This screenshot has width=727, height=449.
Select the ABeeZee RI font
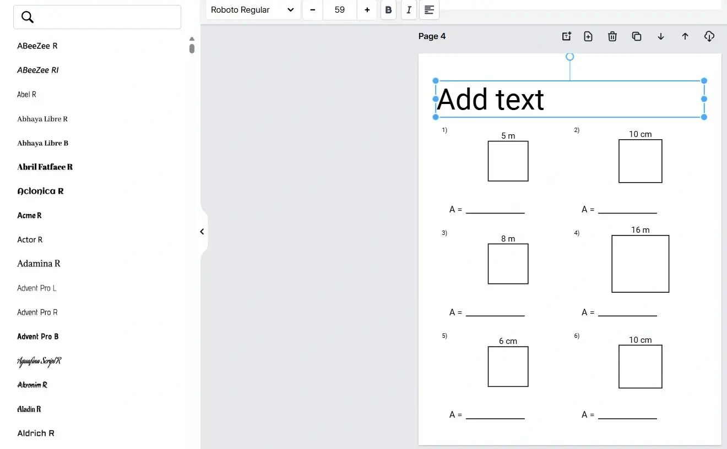pyautogui.click(x=38, y=70)
